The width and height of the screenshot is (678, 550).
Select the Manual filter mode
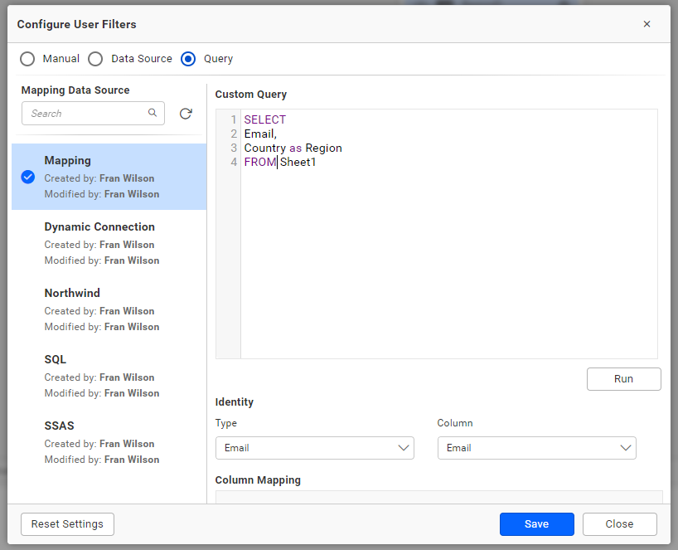click(26, 59)
